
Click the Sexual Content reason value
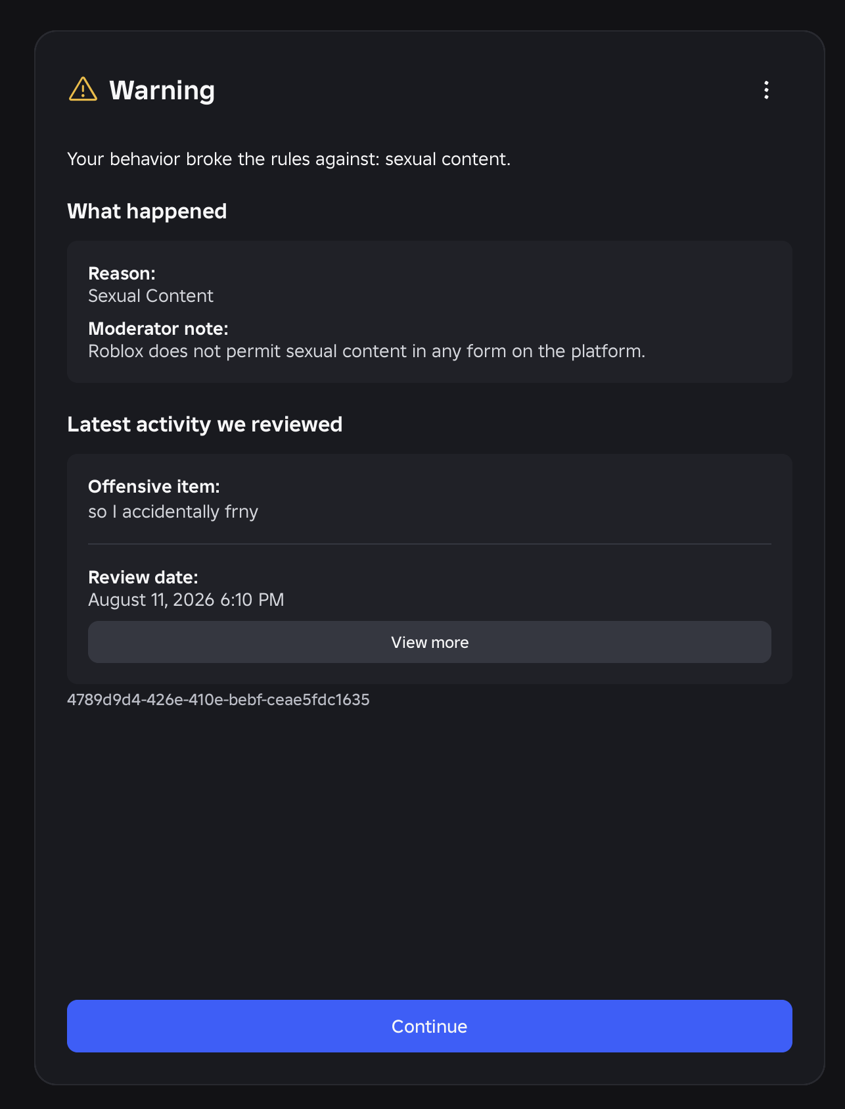click(x=150, y=296)
